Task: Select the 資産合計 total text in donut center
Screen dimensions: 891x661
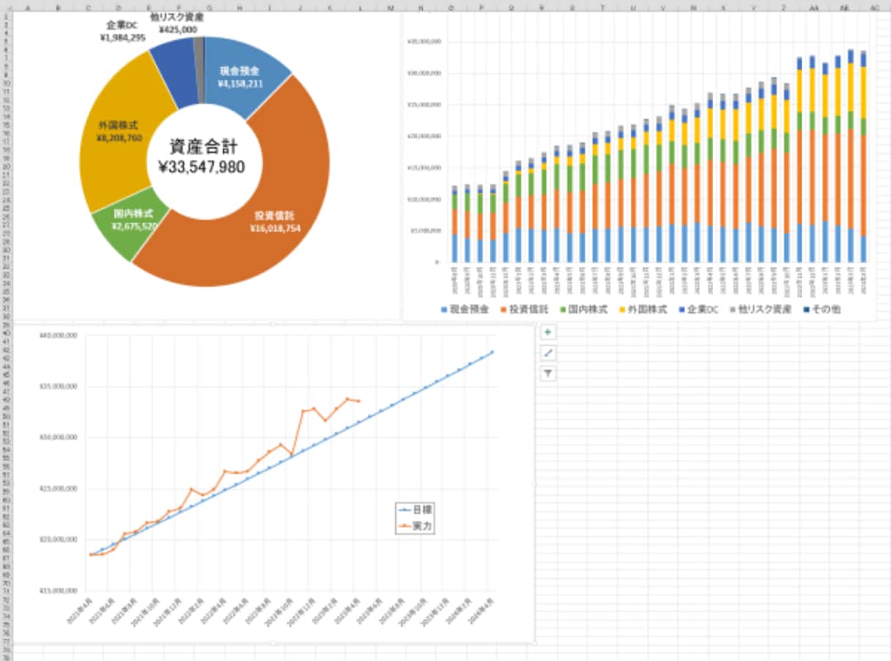Action: click(x=202, y=156)
